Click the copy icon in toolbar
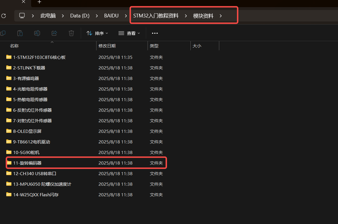Image resolution: width=338 pixels, height=224 pixels. coord(3,33)
